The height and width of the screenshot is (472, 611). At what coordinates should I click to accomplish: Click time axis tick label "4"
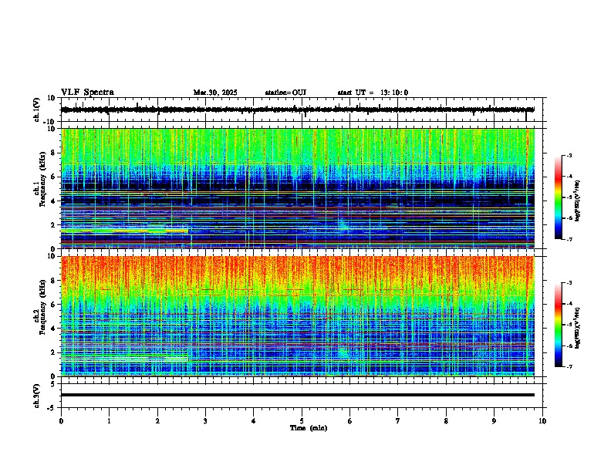(254, 421)
